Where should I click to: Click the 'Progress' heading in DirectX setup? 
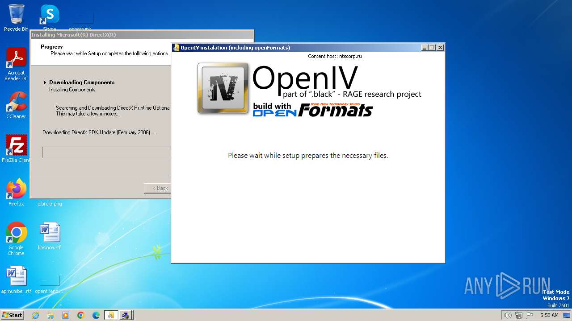click(51, 47)
